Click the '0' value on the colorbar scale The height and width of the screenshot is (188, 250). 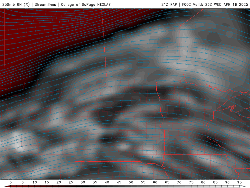[11, 182]
